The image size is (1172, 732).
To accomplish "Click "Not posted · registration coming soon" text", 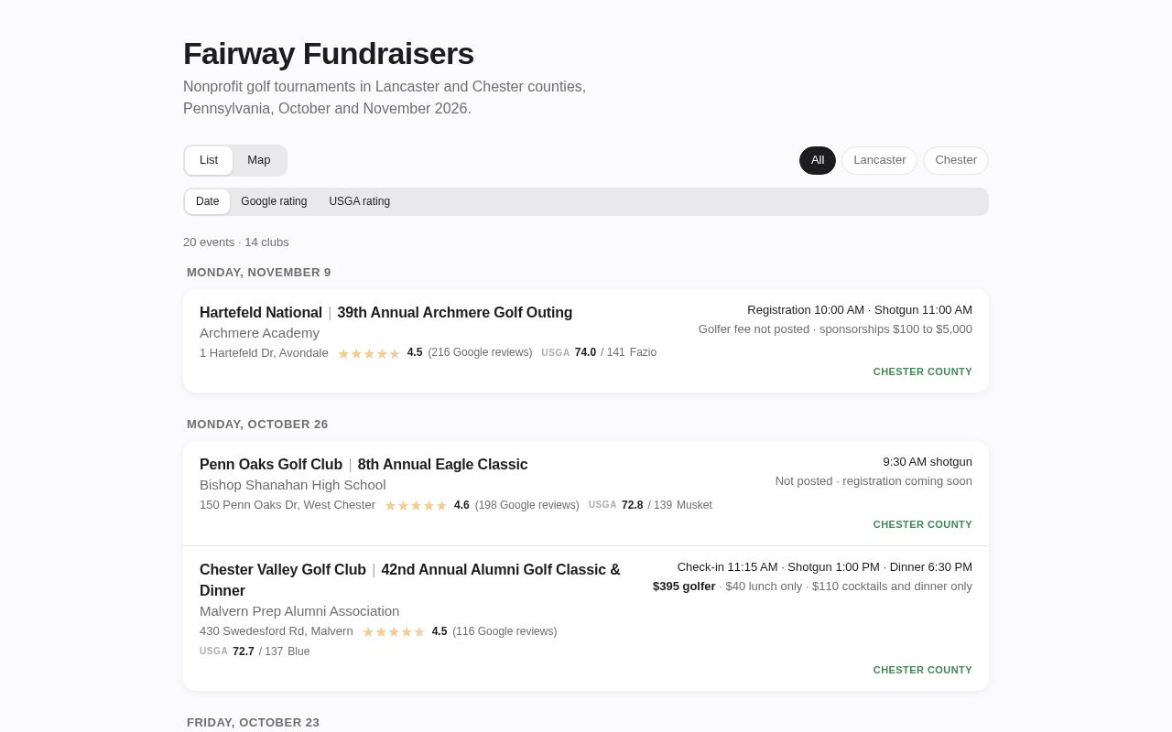I will [x=874, y=481].
